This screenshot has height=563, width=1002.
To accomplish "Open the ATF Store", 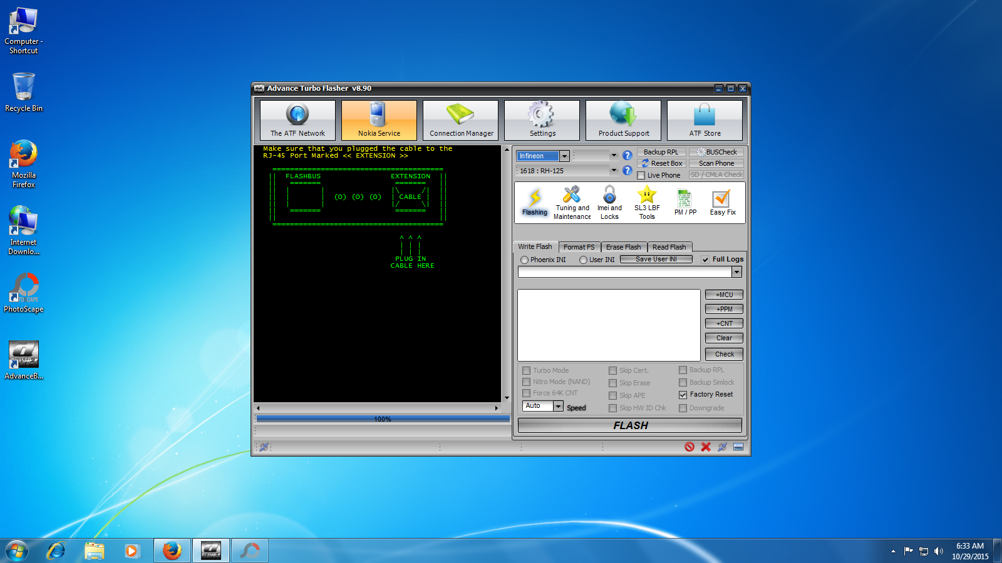I will 705,120.
